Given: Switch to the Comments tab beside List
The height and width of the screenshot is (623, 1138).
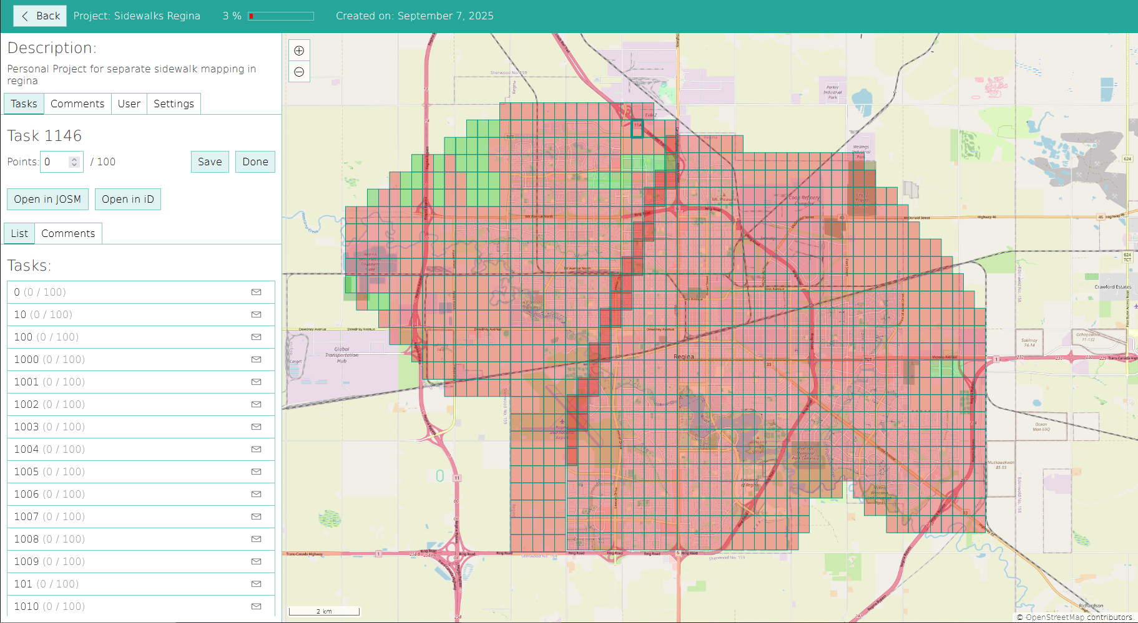Looking at the screenshot, I should tap(68, 233).
